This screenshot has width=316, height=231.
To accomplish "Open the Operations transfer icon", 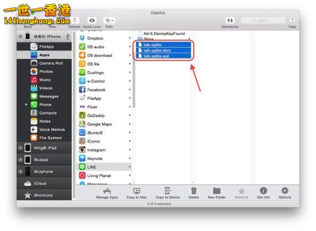I will tap(230, 20).
